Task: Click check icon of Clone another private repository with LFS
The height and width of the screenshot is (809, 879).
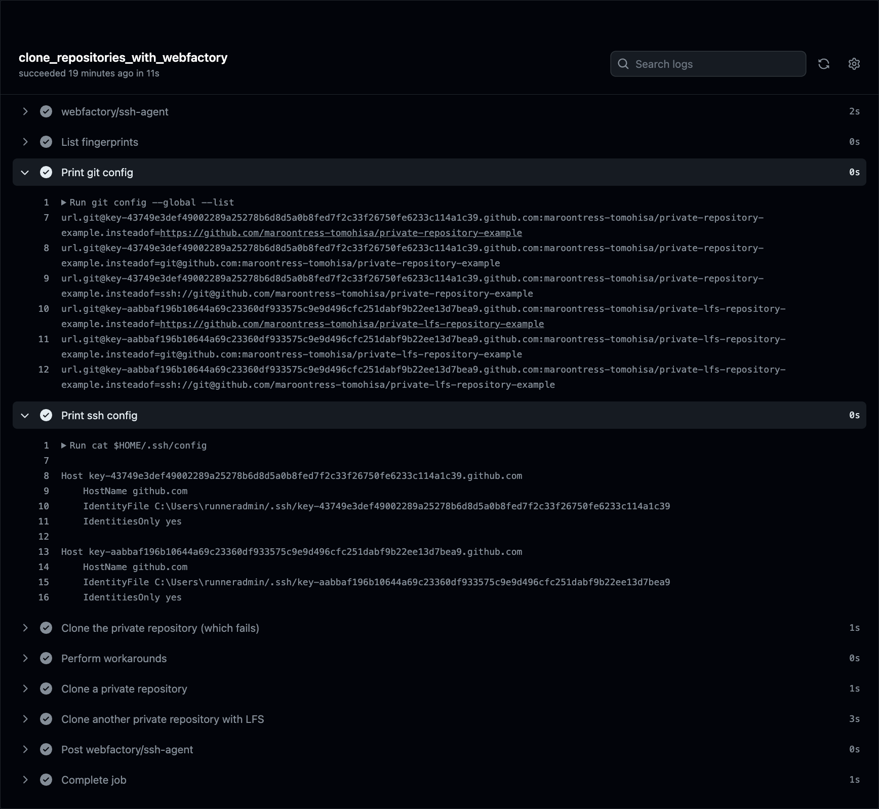Action: [x=46, y=719]
